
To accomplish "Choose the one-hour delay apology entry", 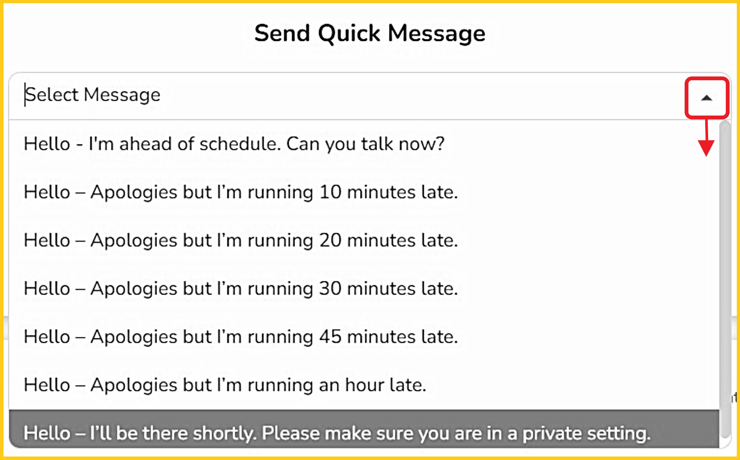I will pos(225,385).
